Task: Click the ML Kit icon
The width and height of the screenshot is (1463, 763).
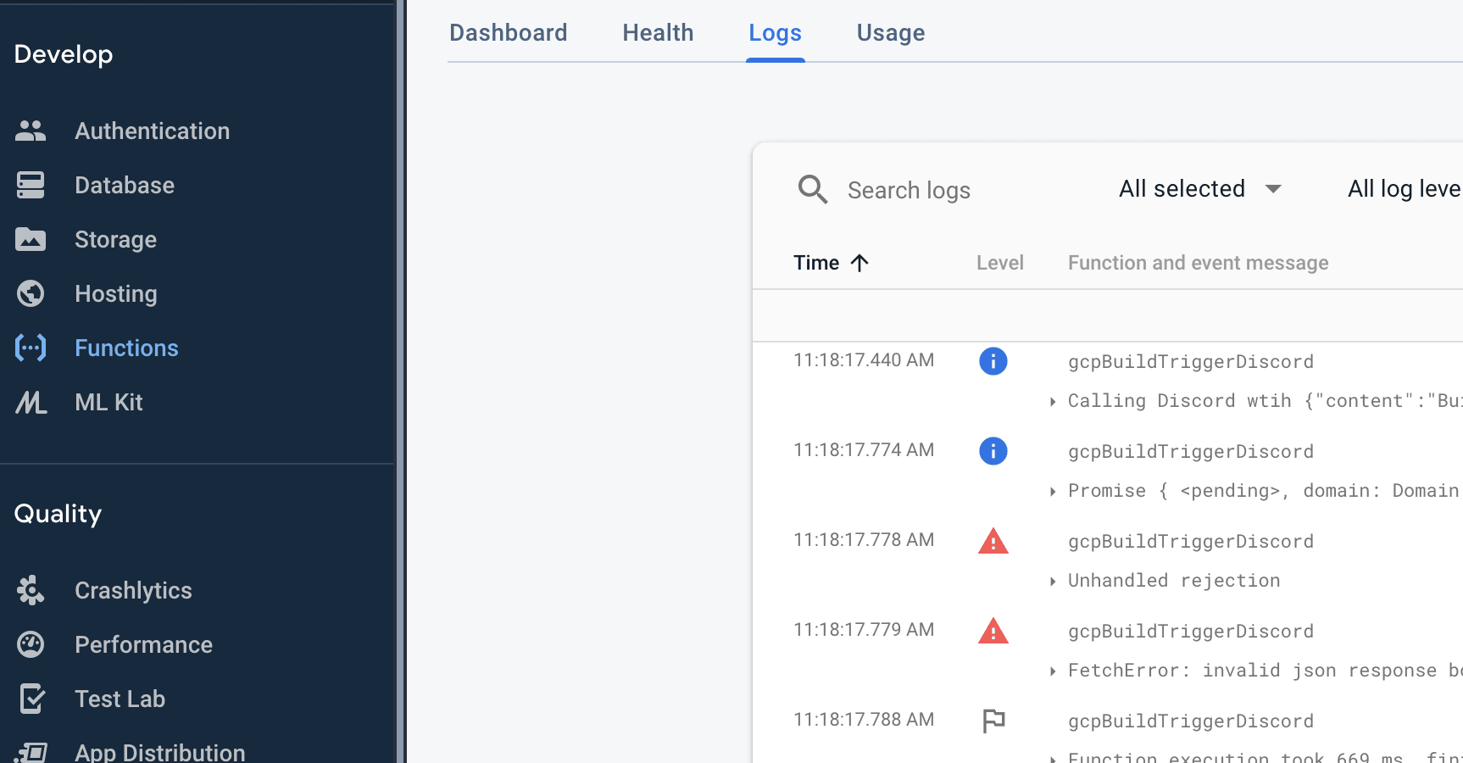Action: tap(31, 402)
